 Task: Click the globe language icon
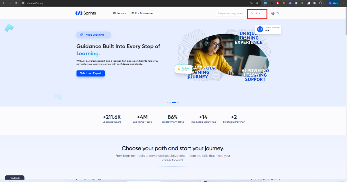273,13
